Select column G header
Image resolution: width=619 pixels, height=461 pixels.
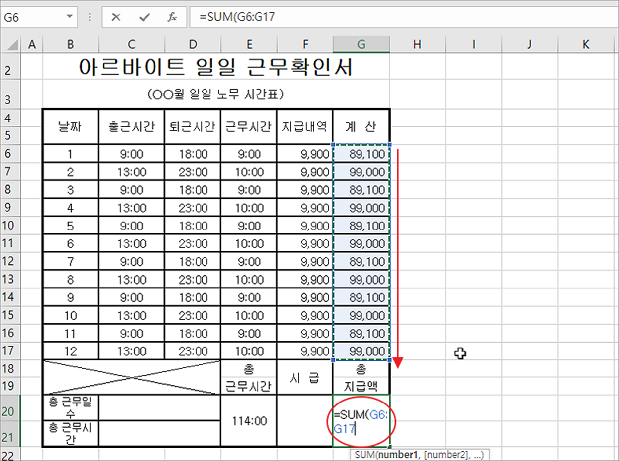361,45
